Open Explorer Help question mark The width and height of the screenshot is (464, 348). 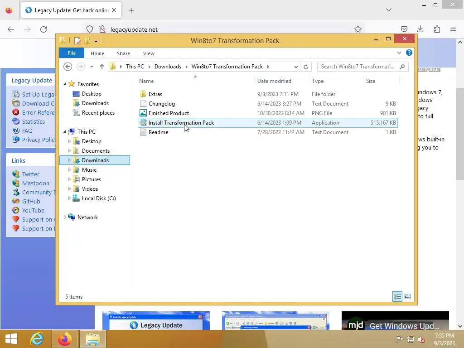409,53
